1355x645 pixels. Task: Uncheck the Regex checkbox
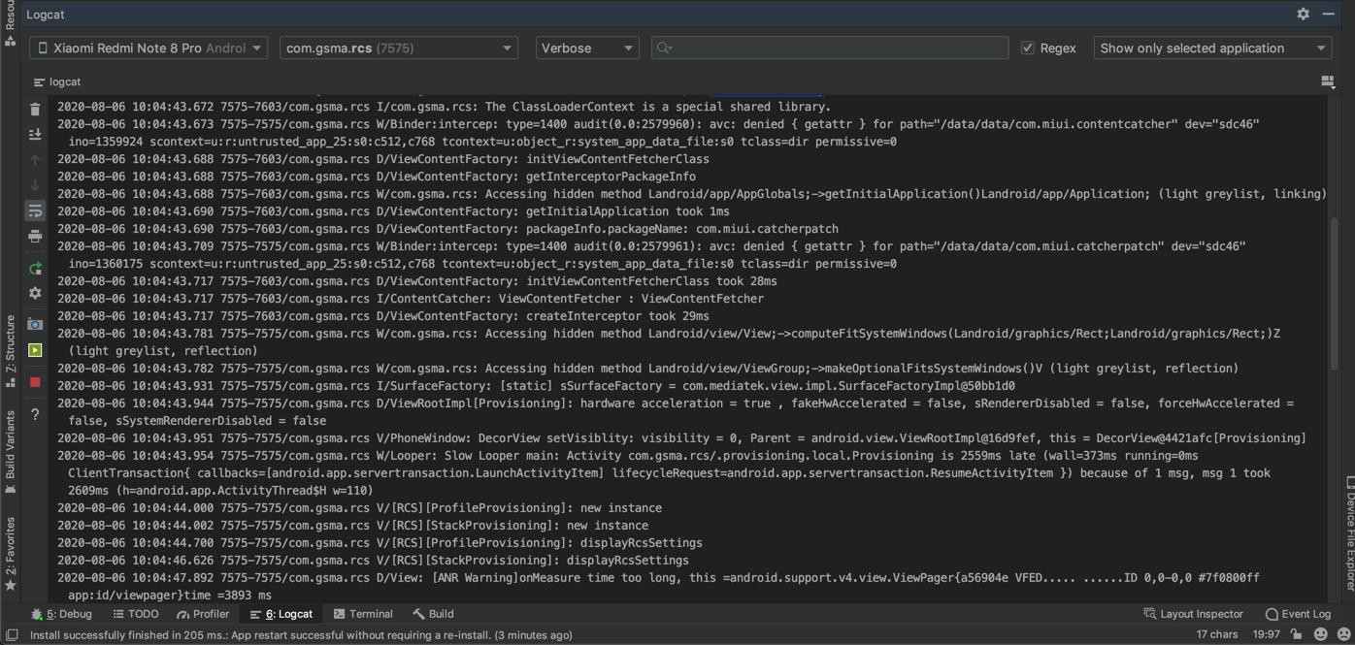pos(1028,48)
